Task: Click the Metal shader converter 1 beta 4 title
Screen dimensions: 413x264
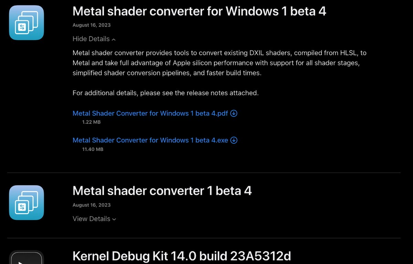Action: coord(162,191)
